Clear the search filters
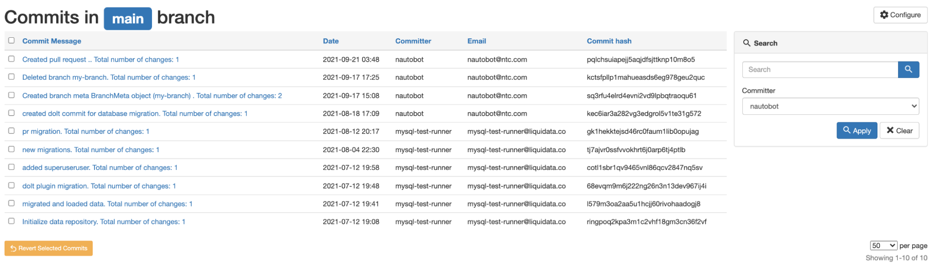Image resolution: width=935 pixels, height=267 pixels. coord(899,131)
